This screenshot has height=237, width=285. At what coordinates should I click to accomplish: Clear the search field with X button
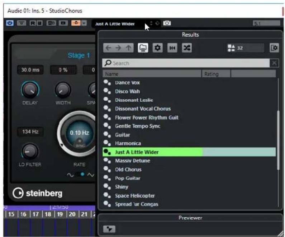coord(274,63)
